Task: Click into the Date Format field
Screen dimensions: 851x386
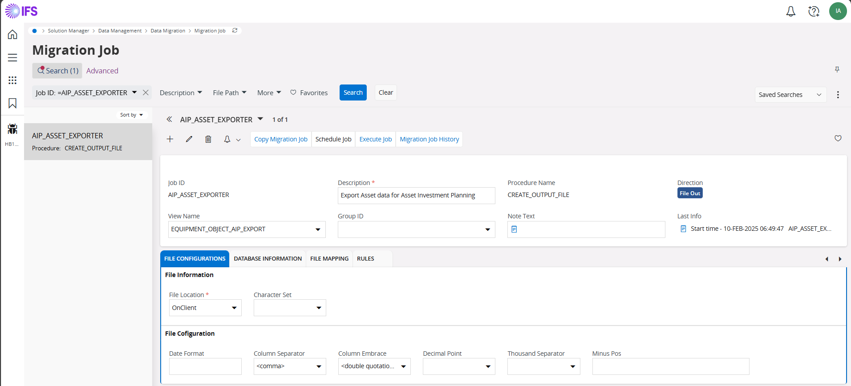Action: [205, 366]
